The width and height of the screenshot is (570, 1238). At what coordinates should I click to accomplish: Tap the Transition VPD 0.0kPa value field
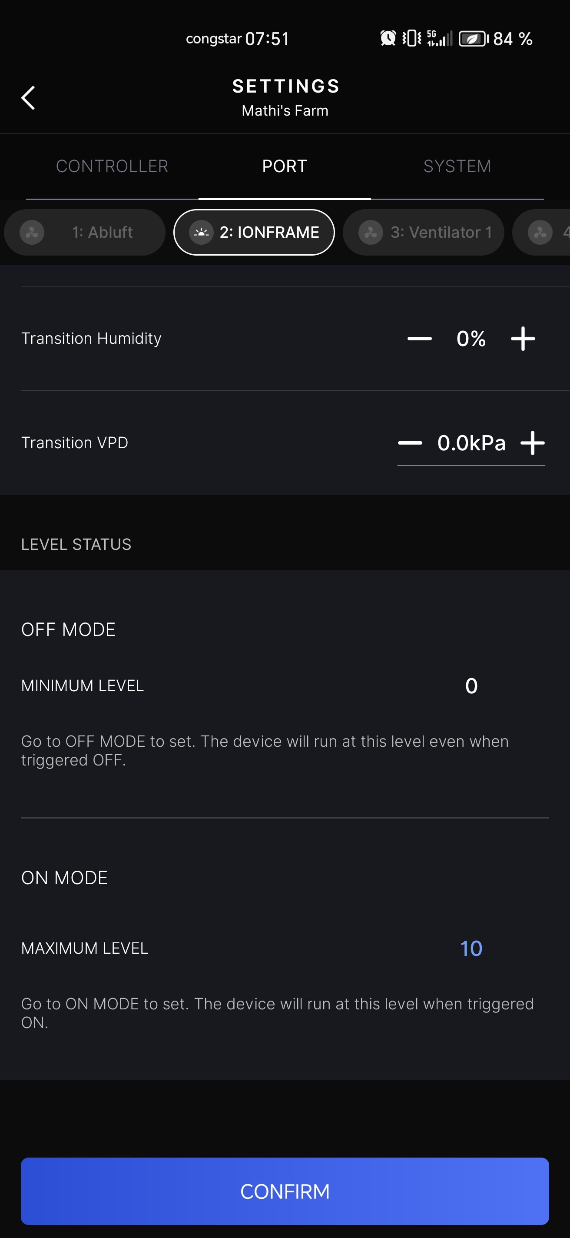click(471, 443)
